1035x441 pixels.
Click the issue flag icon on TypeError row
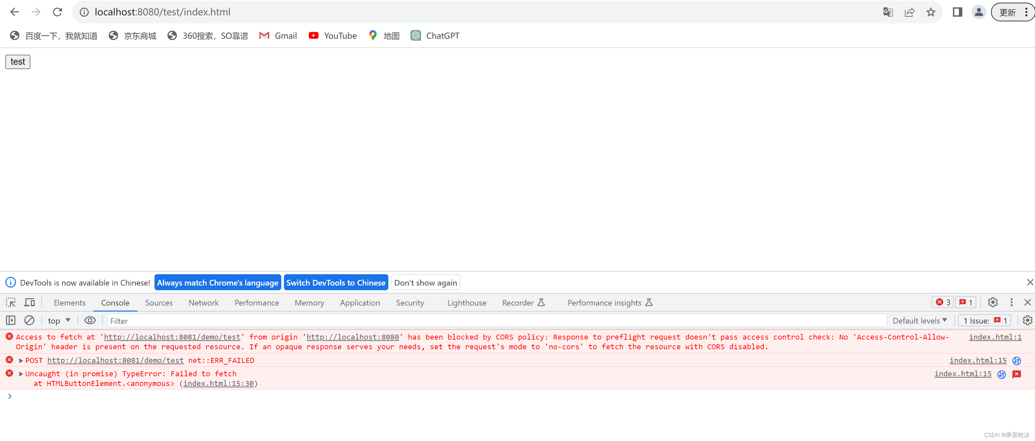pyautogui.click(x=1017, y=374)
